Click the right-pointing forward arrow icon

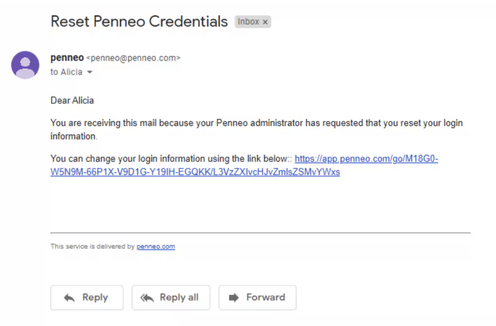(x=234, y=298)
